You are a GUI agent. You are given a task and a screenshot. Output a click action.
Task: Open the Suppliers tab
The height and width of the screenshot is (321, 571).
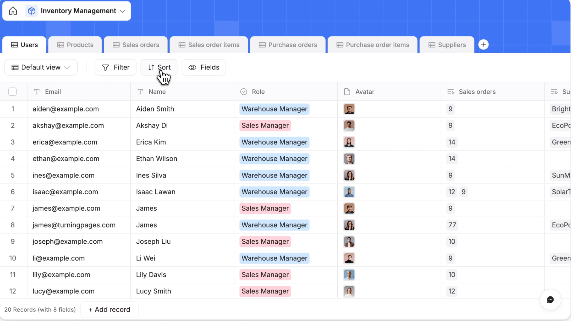447,45
